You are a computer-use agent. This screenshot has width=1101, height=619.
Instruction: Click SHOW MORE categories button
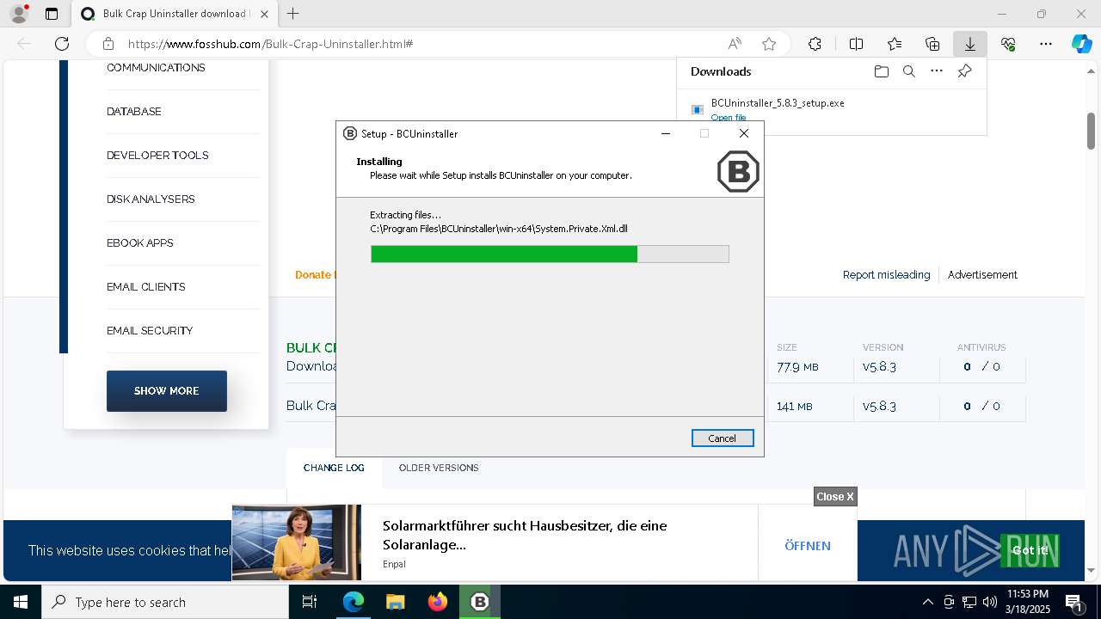pos(167,391)
